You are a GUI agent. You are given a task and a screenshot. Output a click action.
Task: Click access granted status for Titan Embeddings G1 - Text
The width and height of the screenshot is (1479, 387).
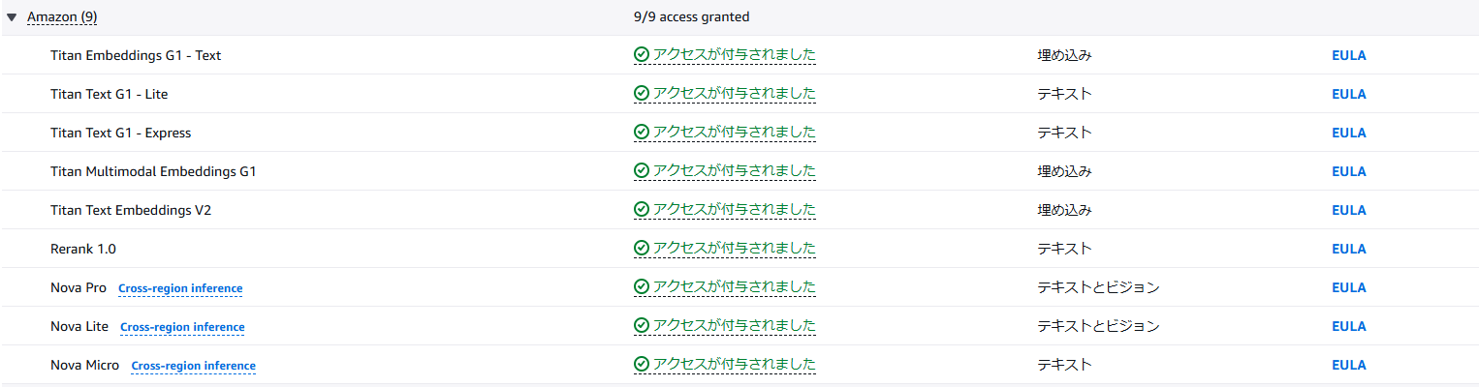(725, 55)
